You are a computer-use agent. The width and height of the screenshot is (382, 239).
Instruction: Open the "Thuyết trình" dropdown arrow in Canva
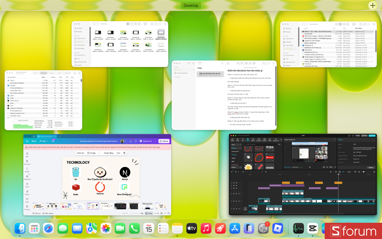click(x=155, y=141)
